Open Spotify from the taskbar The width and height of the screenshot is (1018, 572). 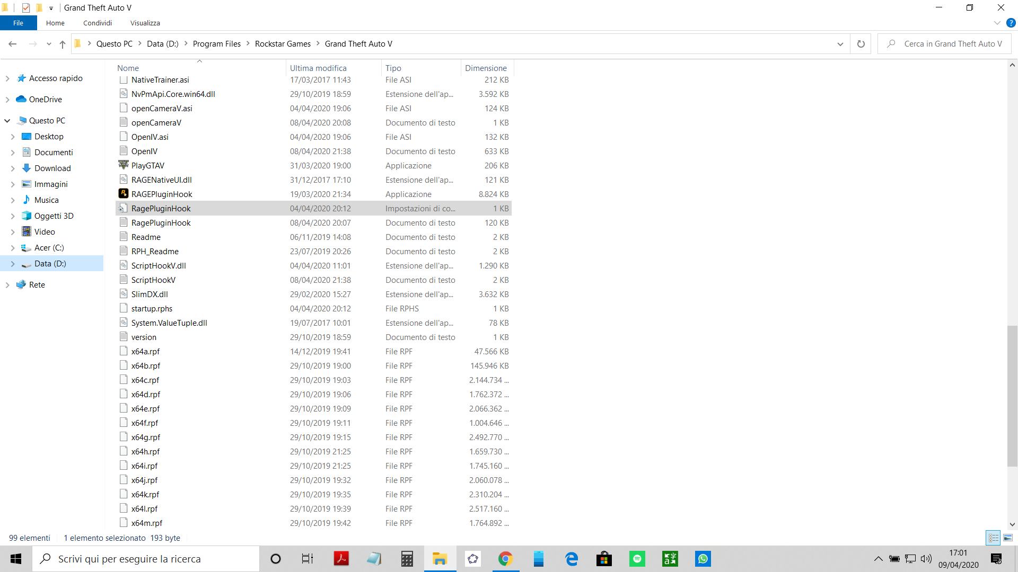click(637, 559)
